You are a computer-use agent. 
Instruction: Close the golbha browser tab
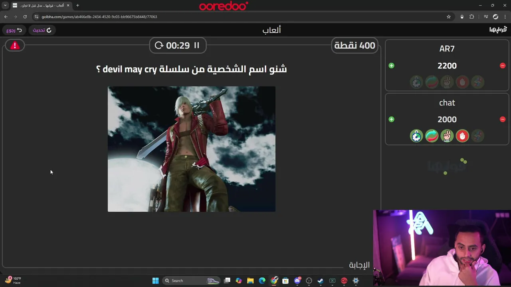click(x=68, y=6)
